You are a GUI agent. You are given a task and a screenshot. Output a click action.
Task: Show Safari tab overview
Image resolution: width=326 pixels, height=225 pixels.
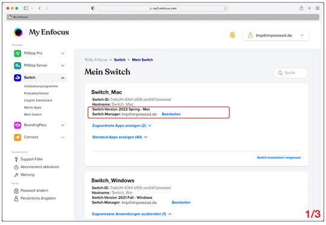pyautogui.click(x=318, y=8)
